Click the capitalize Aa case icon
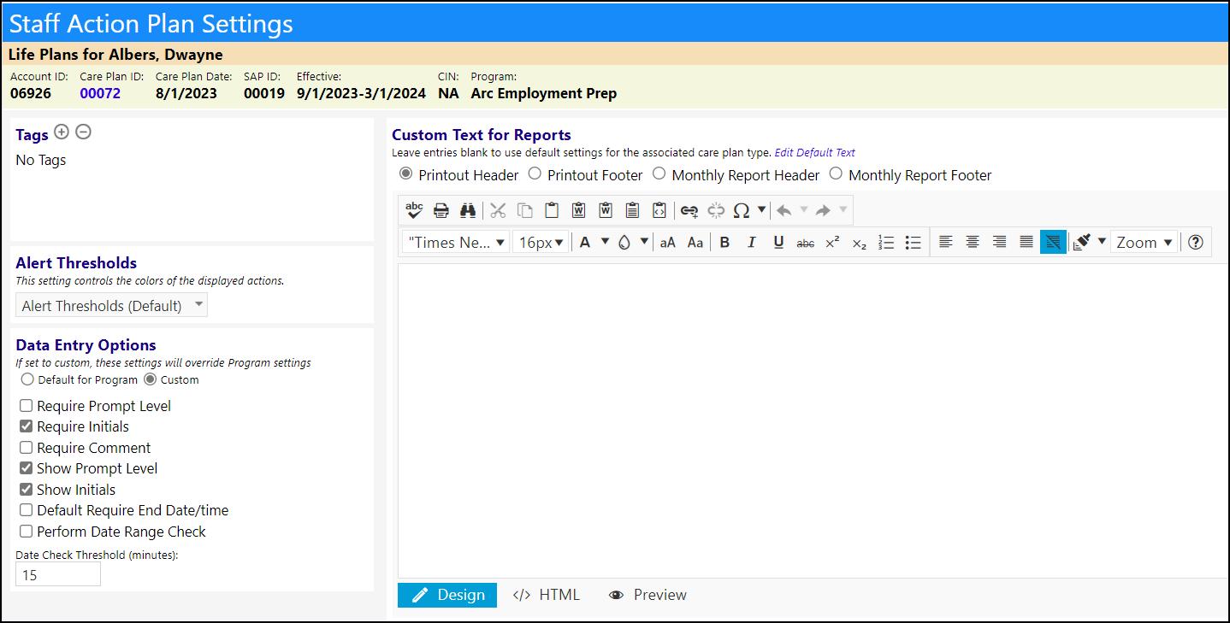This screenshot has height=623, width=1230. [695, 243]
